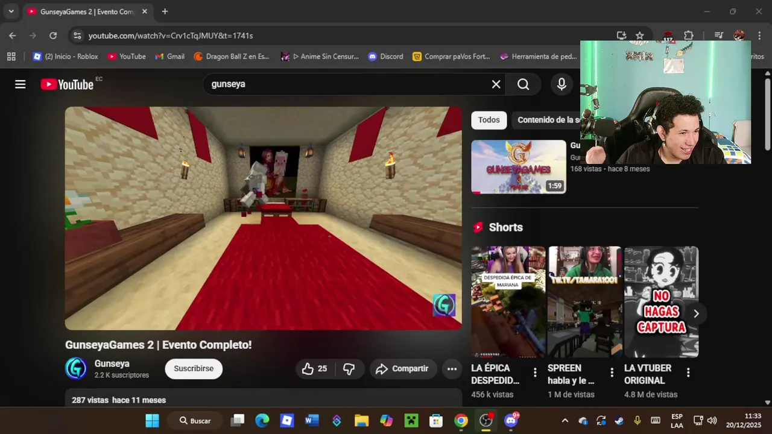Open Task View on the taskbar
The width and height of the screenshot is (772, 434).
pyautogui.click(x=238, y=421)
